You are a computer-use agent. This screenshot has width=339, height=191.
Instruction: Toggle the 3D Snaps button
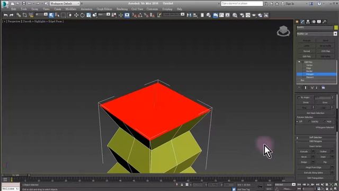pos(134,15)
